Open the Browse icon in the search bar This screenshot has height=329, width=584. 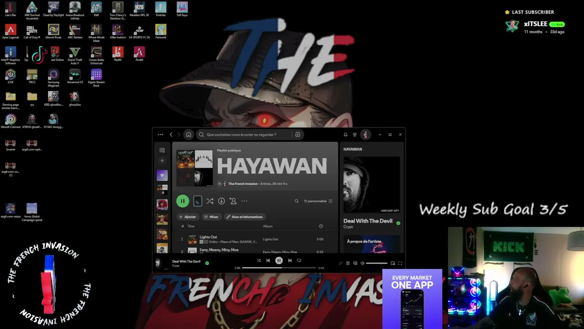pyautogui.click(x=297, y=135)
